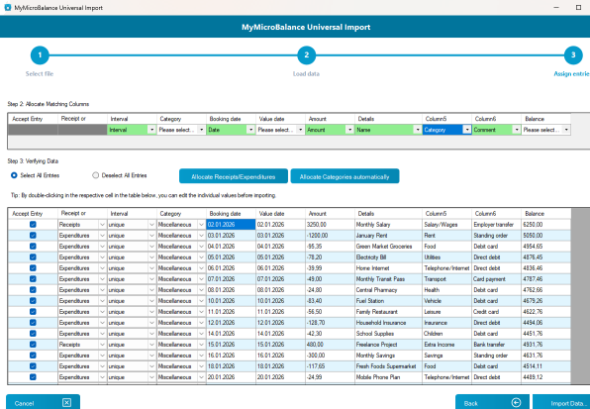Select the Fresh Foods Supermarket cell
Viewport: 590px width, 409px height.
pos(389,366)
